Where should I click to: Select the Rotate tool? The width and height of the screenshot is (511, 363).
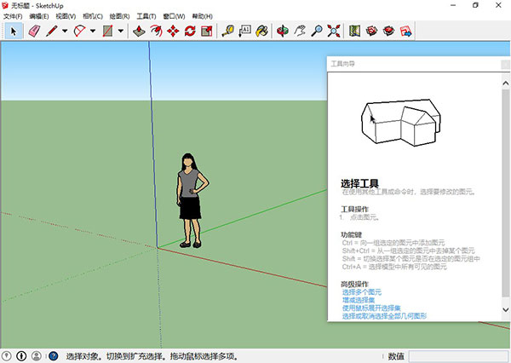(x=190, y=32)
